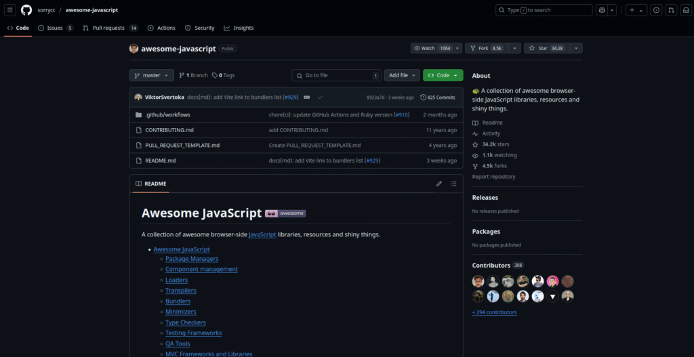Expand the Fork options dropdown arrow

514,48
